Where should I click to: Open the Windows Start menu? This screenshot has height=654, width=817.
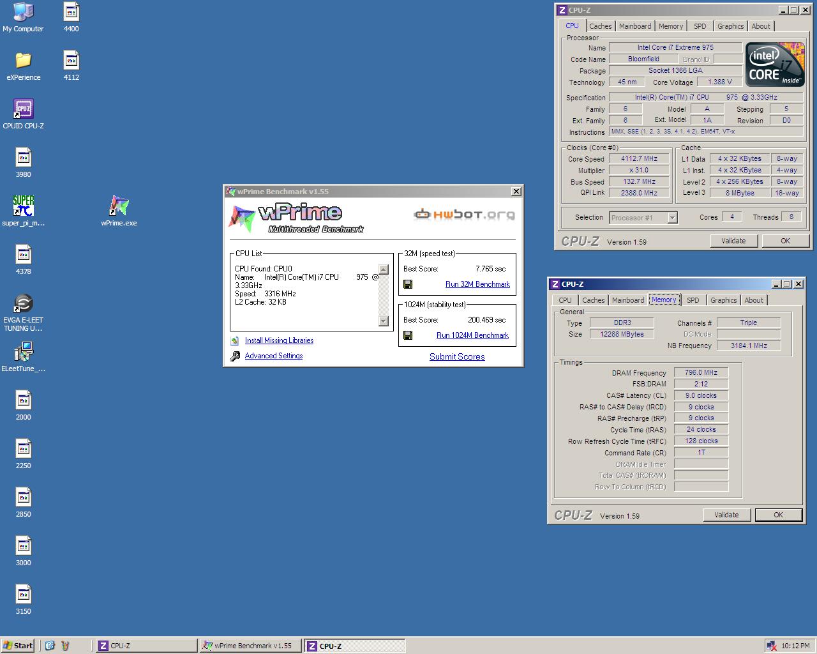click(x=18, y=646)
